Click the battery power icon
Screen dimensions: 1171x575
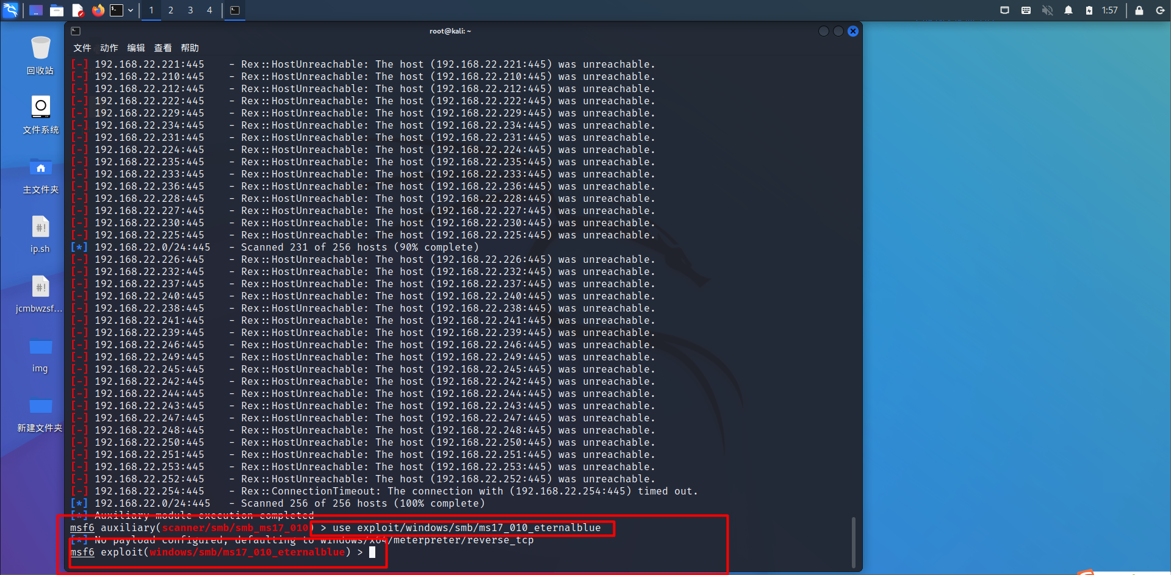tap(1089, 10)
